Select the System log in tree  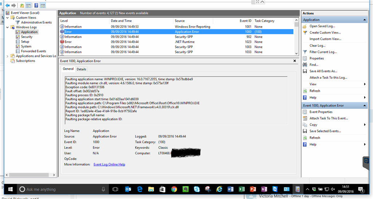(26, 46)
